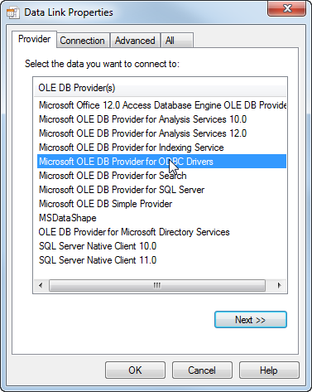Click the Cancel button
The width and height of the screenshot is (312, 392).
202,370
